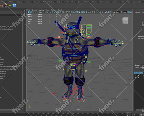This screenshot has width=144, height=116.
Task: Toggle the Film Gate overlay
Action: click(60, 12)
